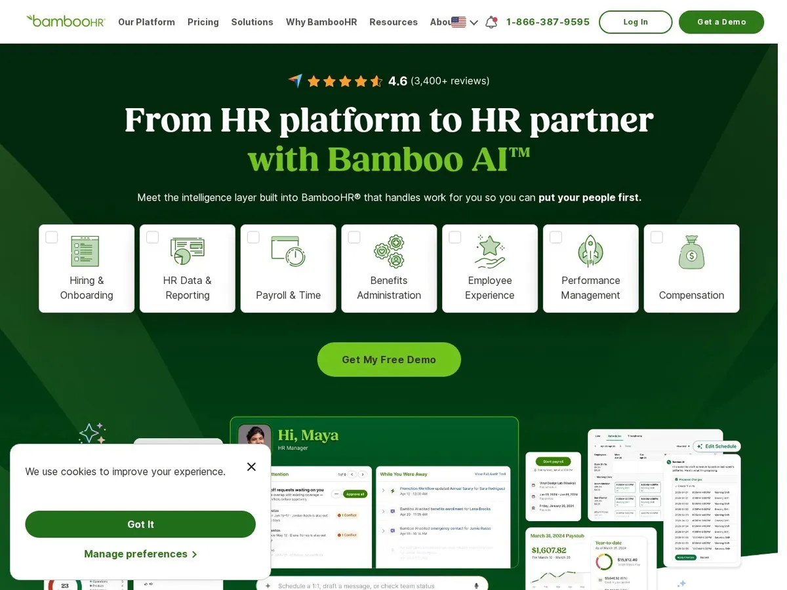This screenshot has height=590, width=787.
Task: Click the $1,607.82 paystub amount
Action: [549, 550]
